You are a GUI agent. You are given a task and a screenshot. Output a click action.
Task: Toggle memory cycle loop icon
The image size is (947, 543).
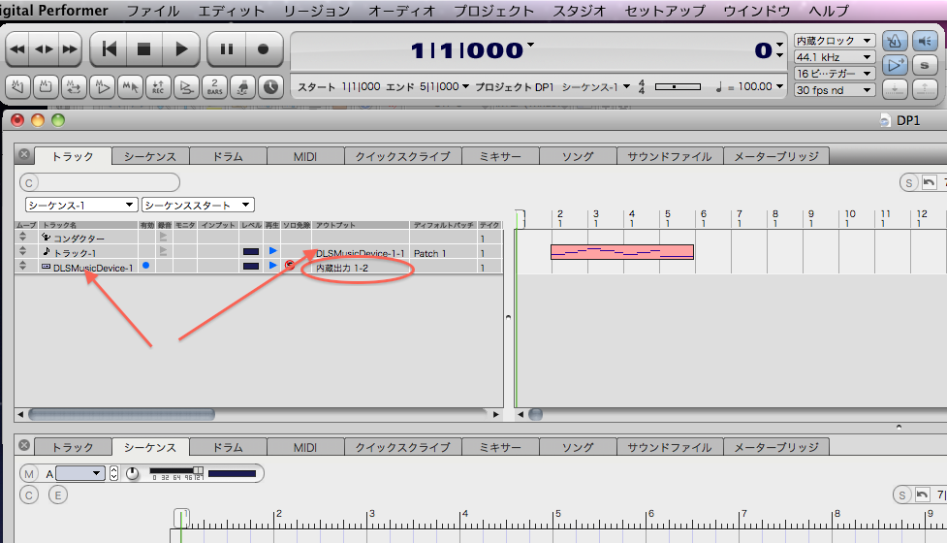pos(74,87)
